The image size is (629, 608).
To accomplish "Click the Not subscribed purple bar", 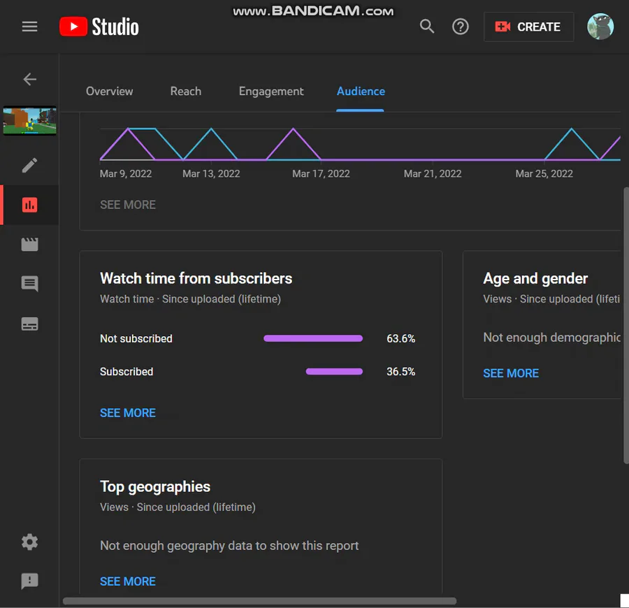I will [313, 338].
